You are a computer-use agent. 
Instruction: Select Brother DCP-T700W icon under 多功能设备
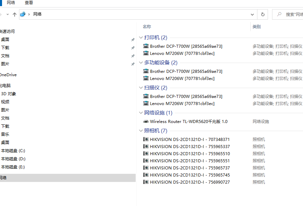coord(146,71)
